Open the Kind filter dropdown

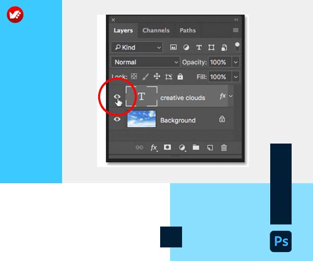coord(137,47)
